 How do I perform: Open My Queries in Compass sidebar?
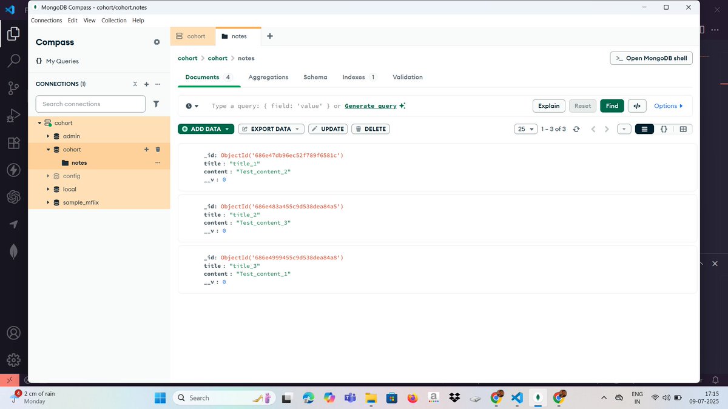[58, 61]
